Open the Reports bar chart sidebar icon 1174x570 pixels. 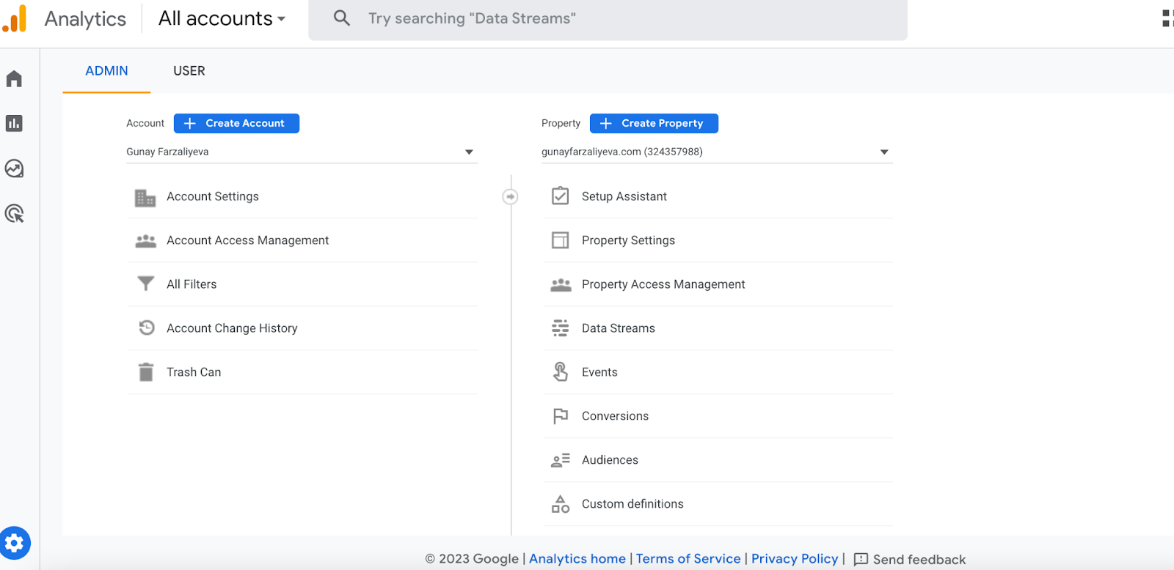click(14, 123)
